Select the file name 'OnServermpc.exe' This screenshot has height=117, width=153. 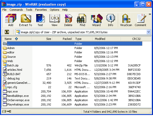coord(18,100)
